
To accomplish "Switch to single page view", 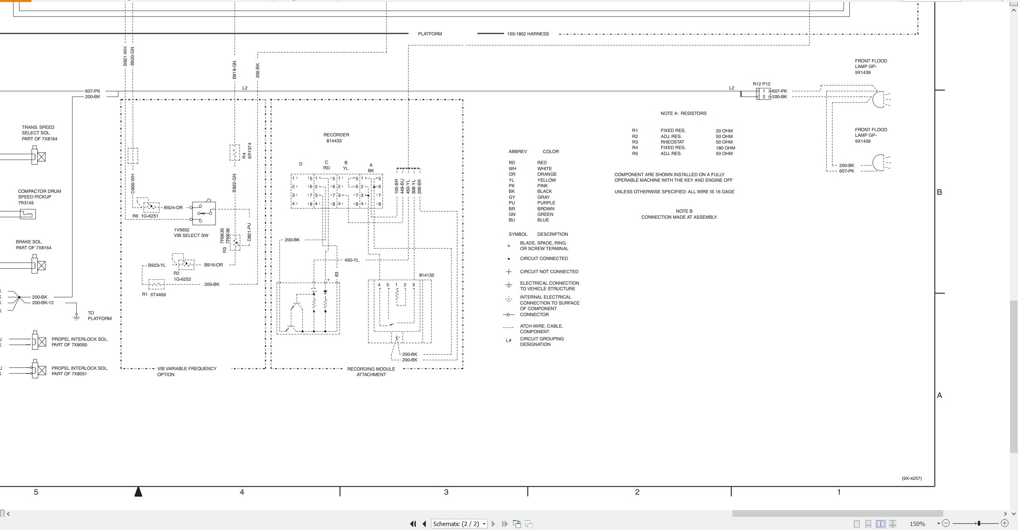I will 857,524.
